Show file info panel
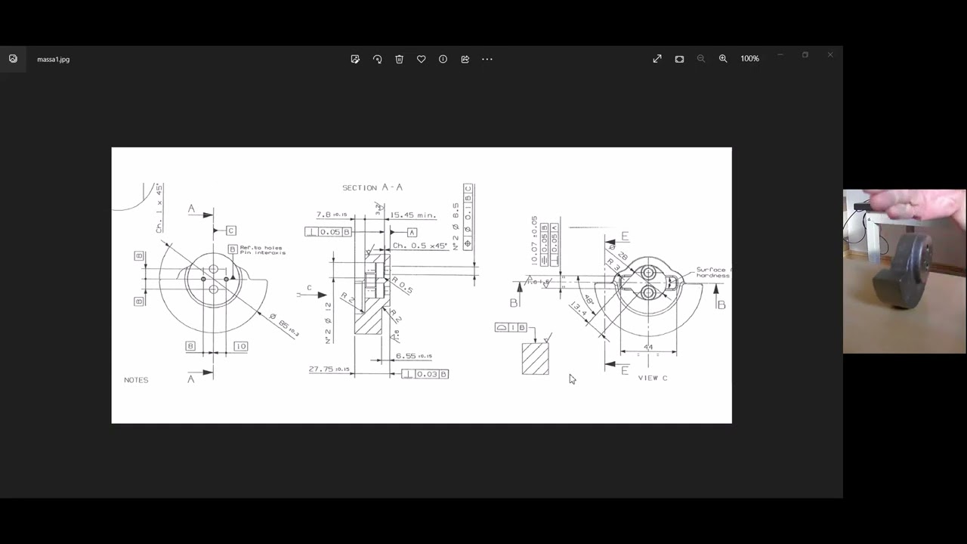 [443, 59]
